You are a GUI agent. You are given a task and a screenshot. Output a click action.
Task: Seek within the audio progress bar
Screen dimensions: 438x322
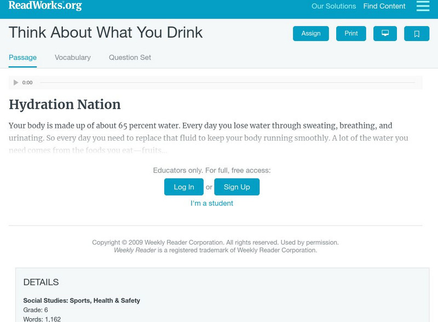click(227, 83)
